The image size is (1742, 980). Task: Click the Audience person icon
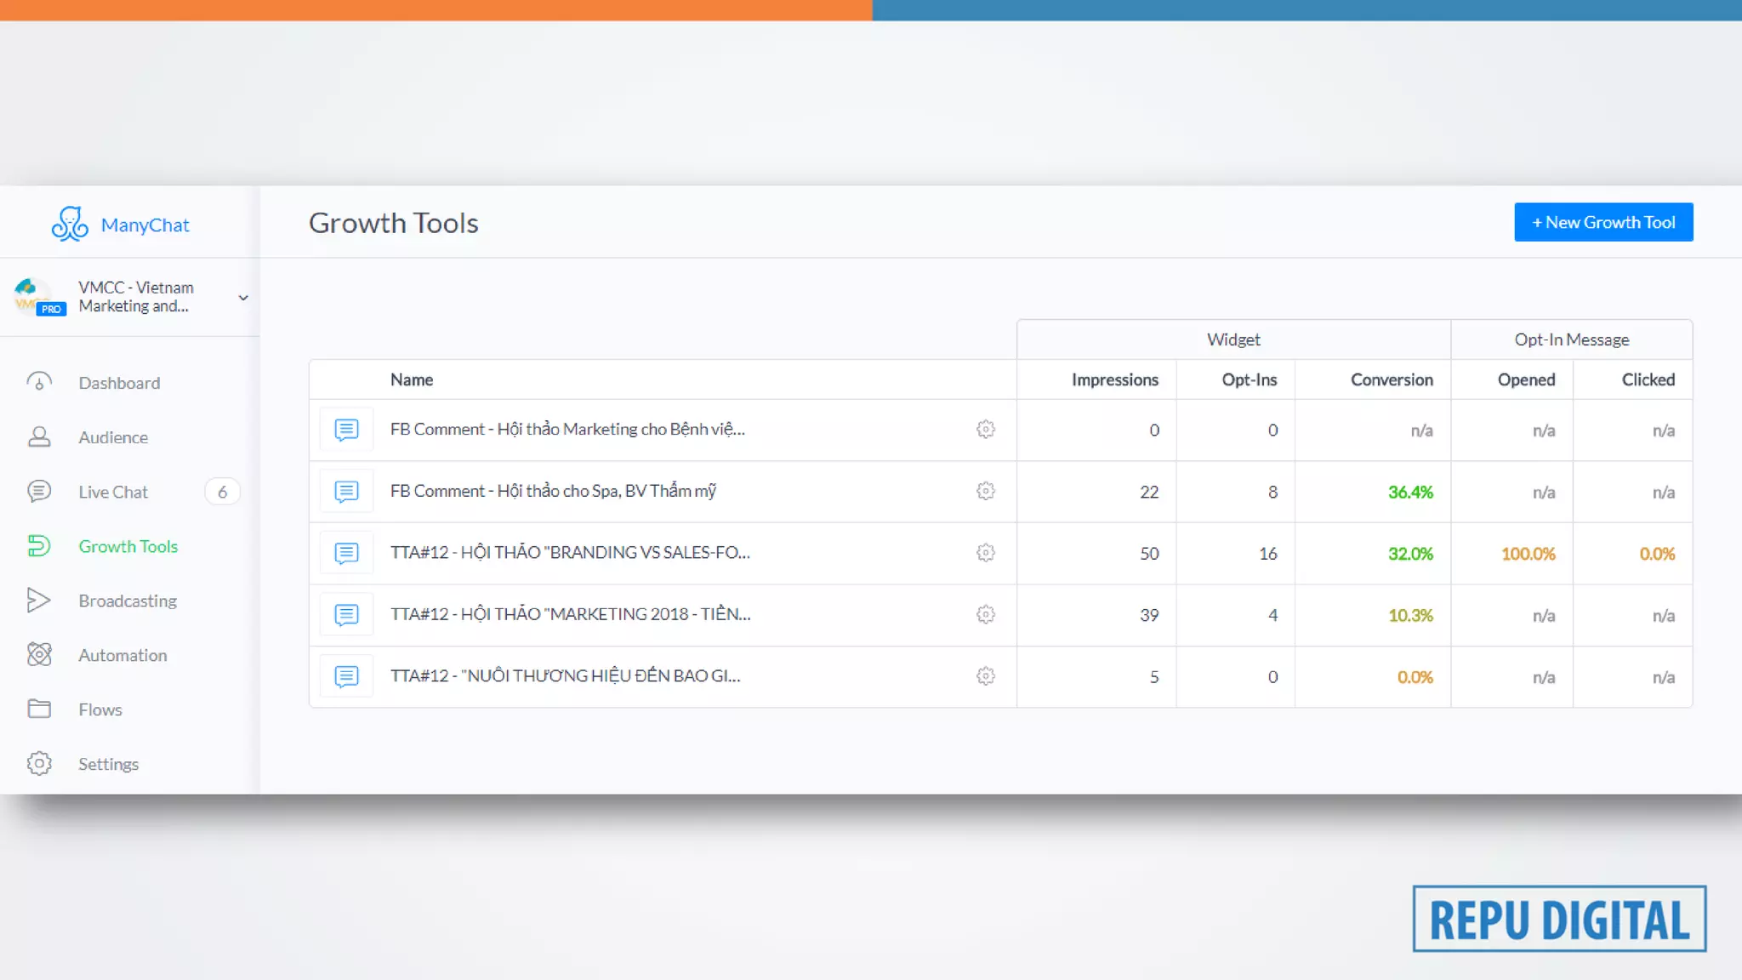39,437
